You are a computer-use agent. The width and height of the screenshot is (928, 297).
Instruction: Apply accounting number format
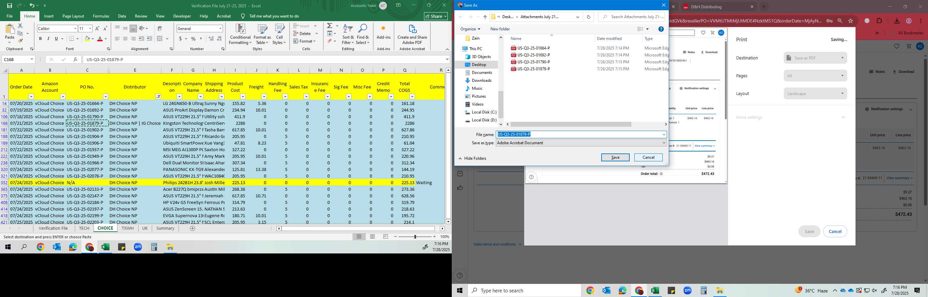pyautogui.click(x=180, y=39)
